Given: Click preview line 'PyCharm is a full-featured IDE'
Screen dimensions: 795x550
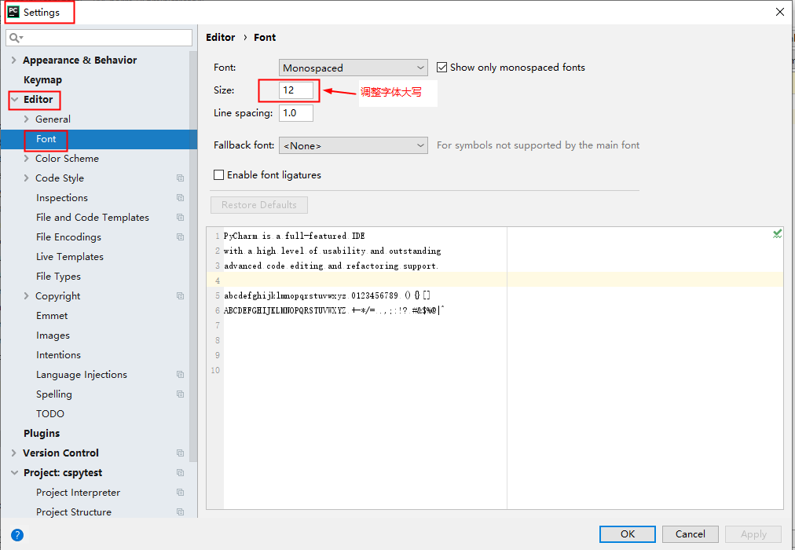Looking at the screenshot, I should pos(295,236).
